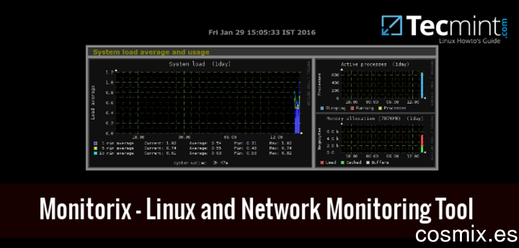Viewport: 519px width, 248px height.
Task: Click the Linux Howto's Guide tagline
Action: (x=470, y=41)
